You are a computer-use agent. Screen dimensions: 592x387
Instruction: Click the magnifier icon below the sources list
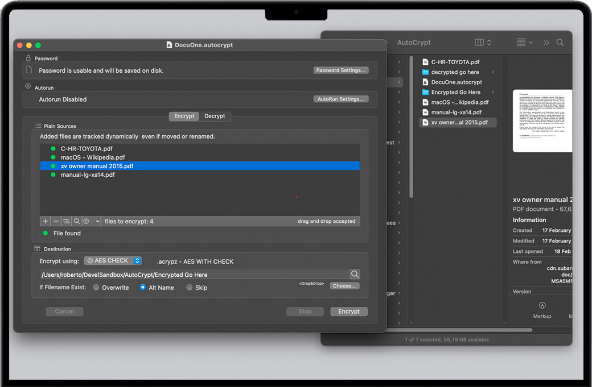pyautogui.click(x=76, y=221)
